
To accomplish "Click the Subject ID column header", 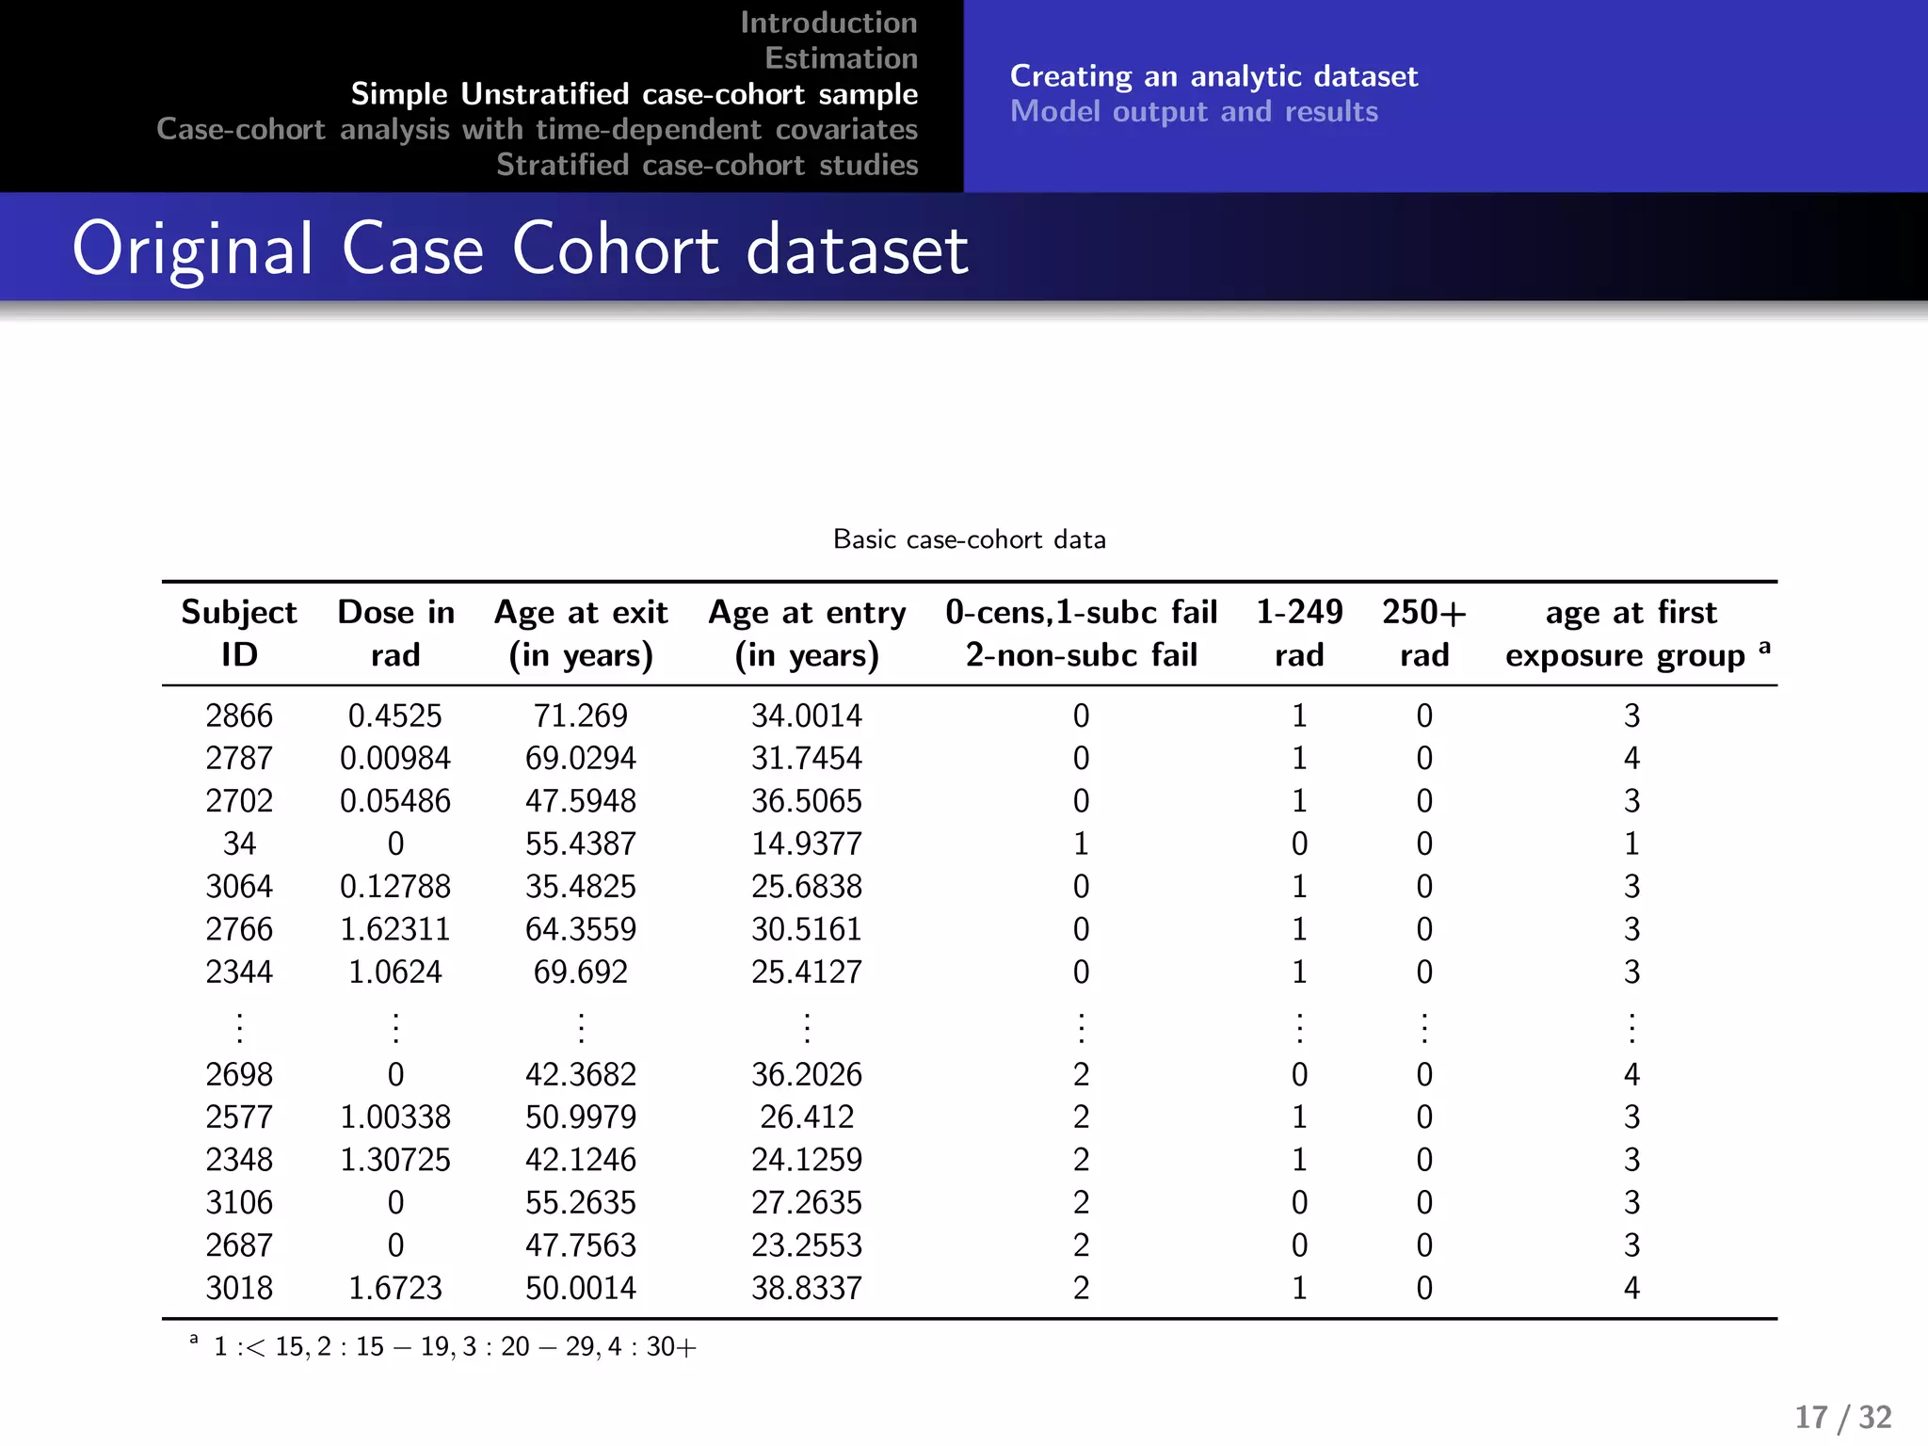I will pyautogui.click(x=239, y=633).
